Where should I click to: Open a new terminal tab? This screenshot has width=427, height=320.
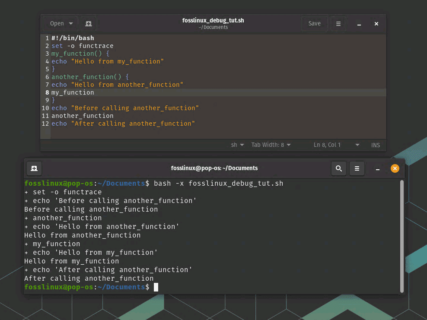[34, 168]
